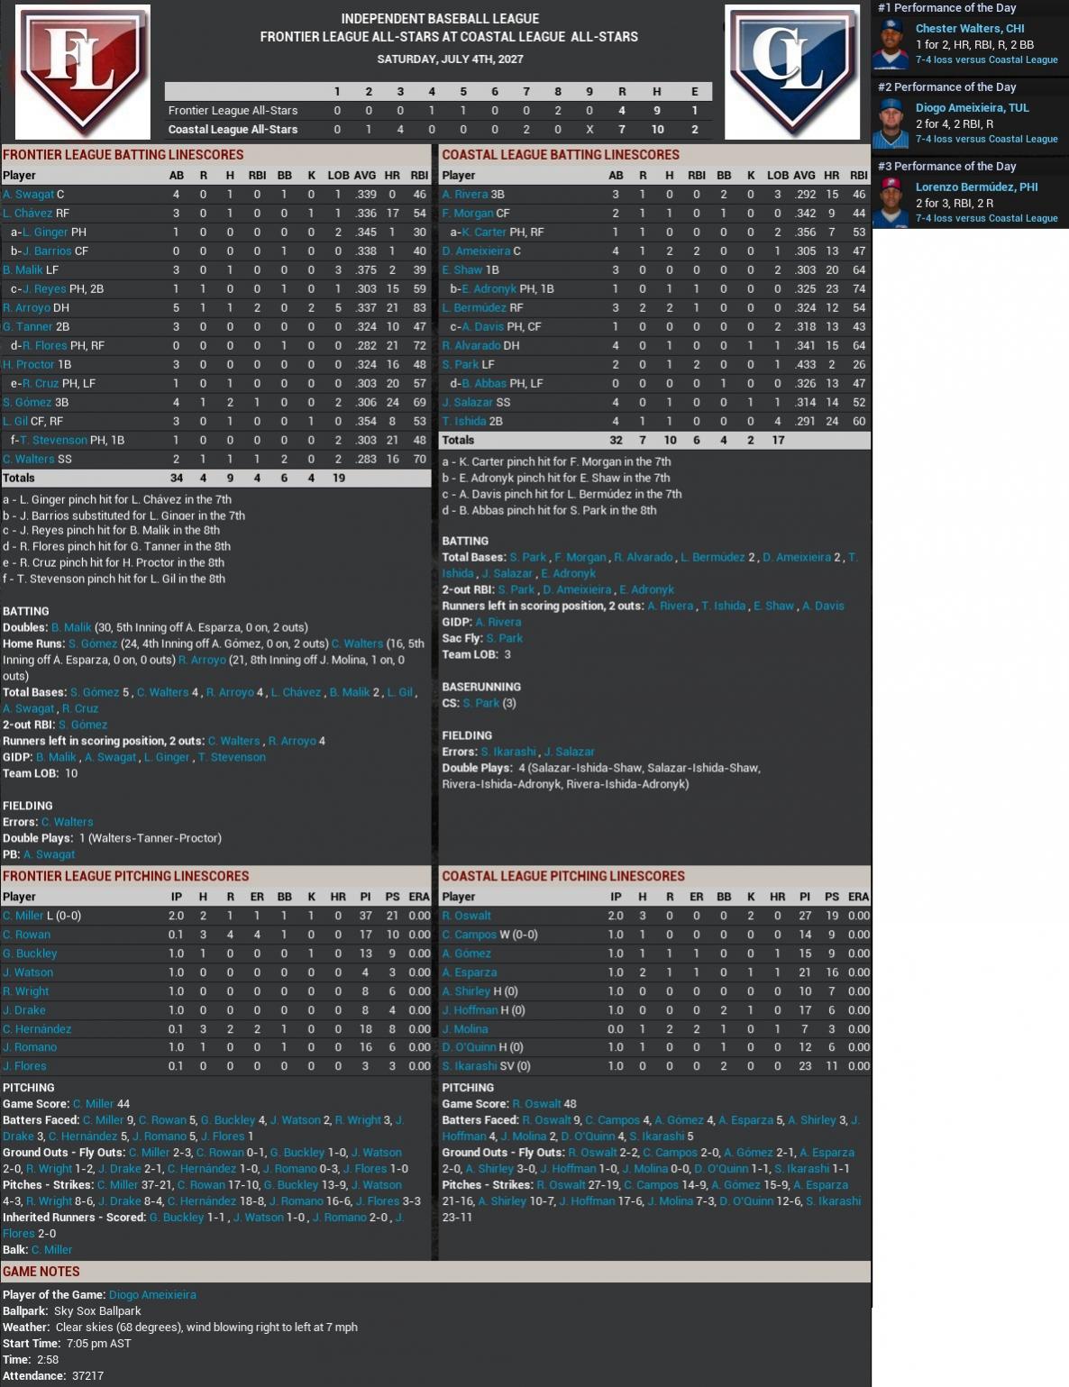Screen dimensions: 1069x1387
Task: Open J. Romano pitcher link
Action: [30, 1047]
